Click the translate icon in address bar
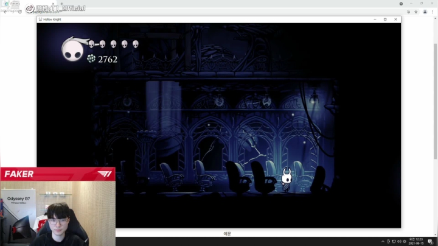 tap(408, 12)
